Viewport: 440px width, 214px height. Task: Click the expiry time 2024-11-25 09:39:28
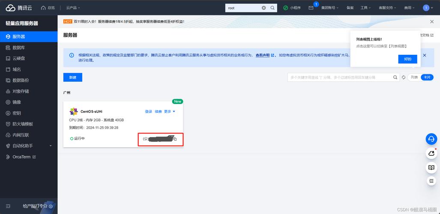102,128
